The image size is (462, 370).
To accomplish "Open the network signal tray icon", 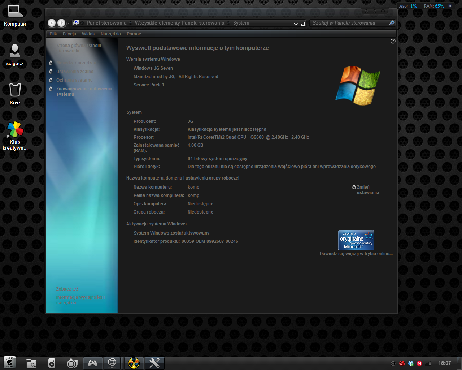I will point(428,363).
